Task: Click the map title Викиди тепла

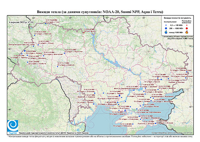Action: click(100, 12)
